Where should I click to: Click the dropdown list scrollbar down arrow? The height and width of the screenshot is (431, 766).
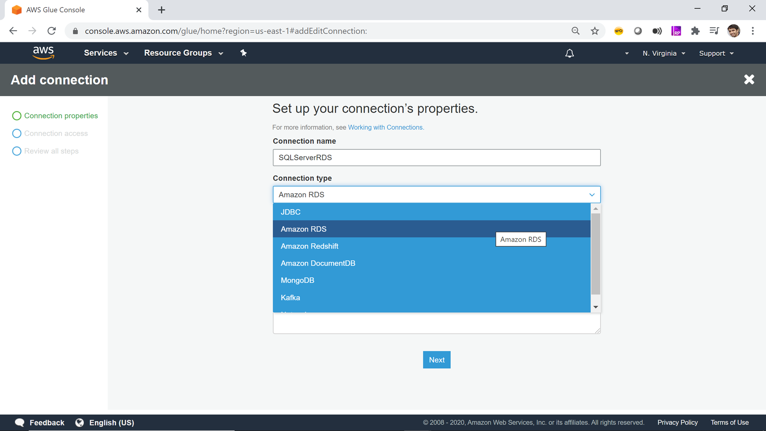(x=596, y=307)
